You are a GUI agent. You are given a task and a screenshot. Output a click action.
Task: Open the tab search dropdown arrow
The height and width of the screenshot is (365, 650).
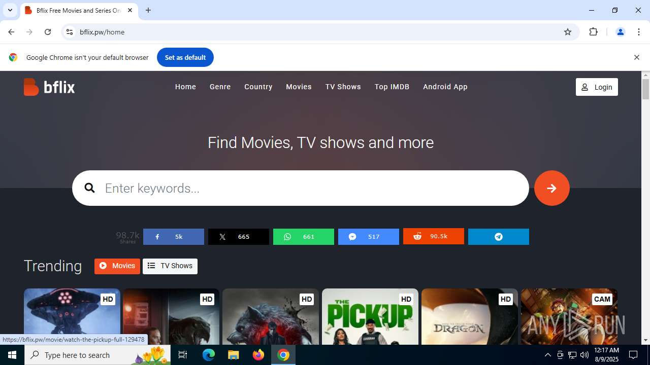(x=10, y=10)
